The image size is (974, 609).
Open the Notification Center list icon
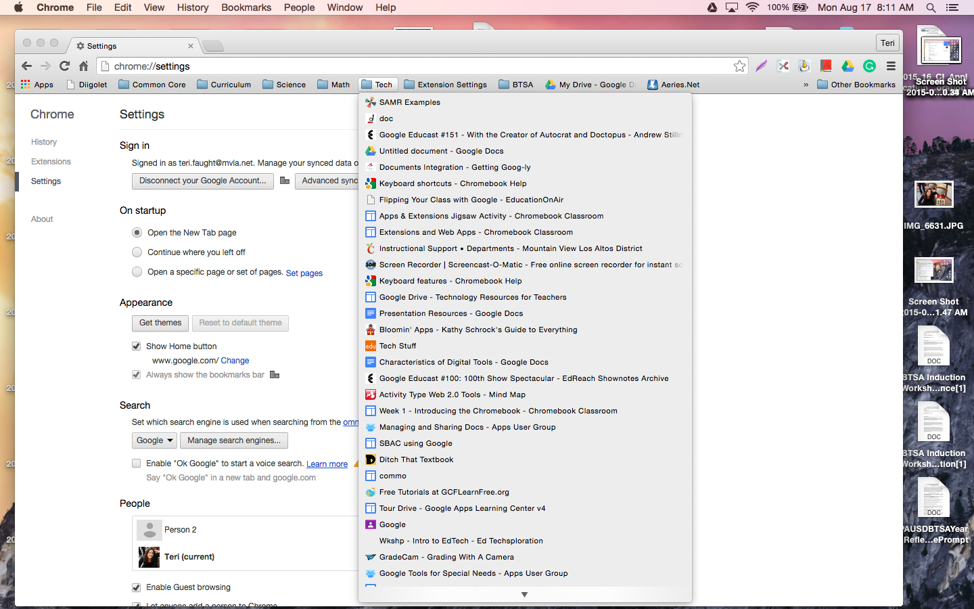pos(952,7)
